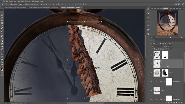Select the Crop tool
Screen dimensions: 185x104
tap(2, 21)
